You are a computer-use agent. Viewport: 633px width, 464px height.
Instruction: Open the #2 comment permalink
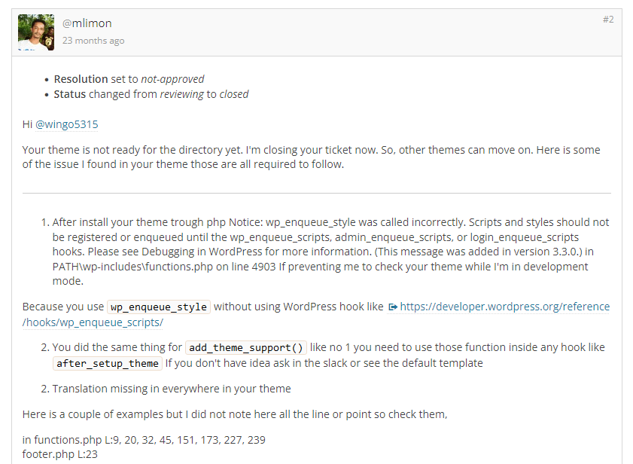tap(608, 20)
